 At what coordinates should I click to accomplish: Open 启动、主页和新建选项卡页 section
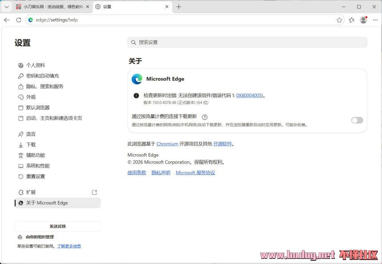click(58, 118)
